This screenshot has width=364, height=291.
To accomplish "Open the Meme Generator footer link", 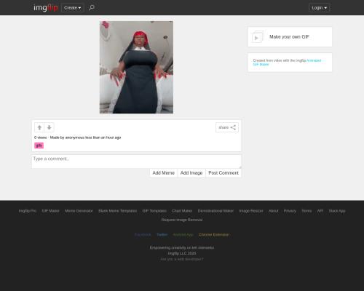I will [79, 211].
